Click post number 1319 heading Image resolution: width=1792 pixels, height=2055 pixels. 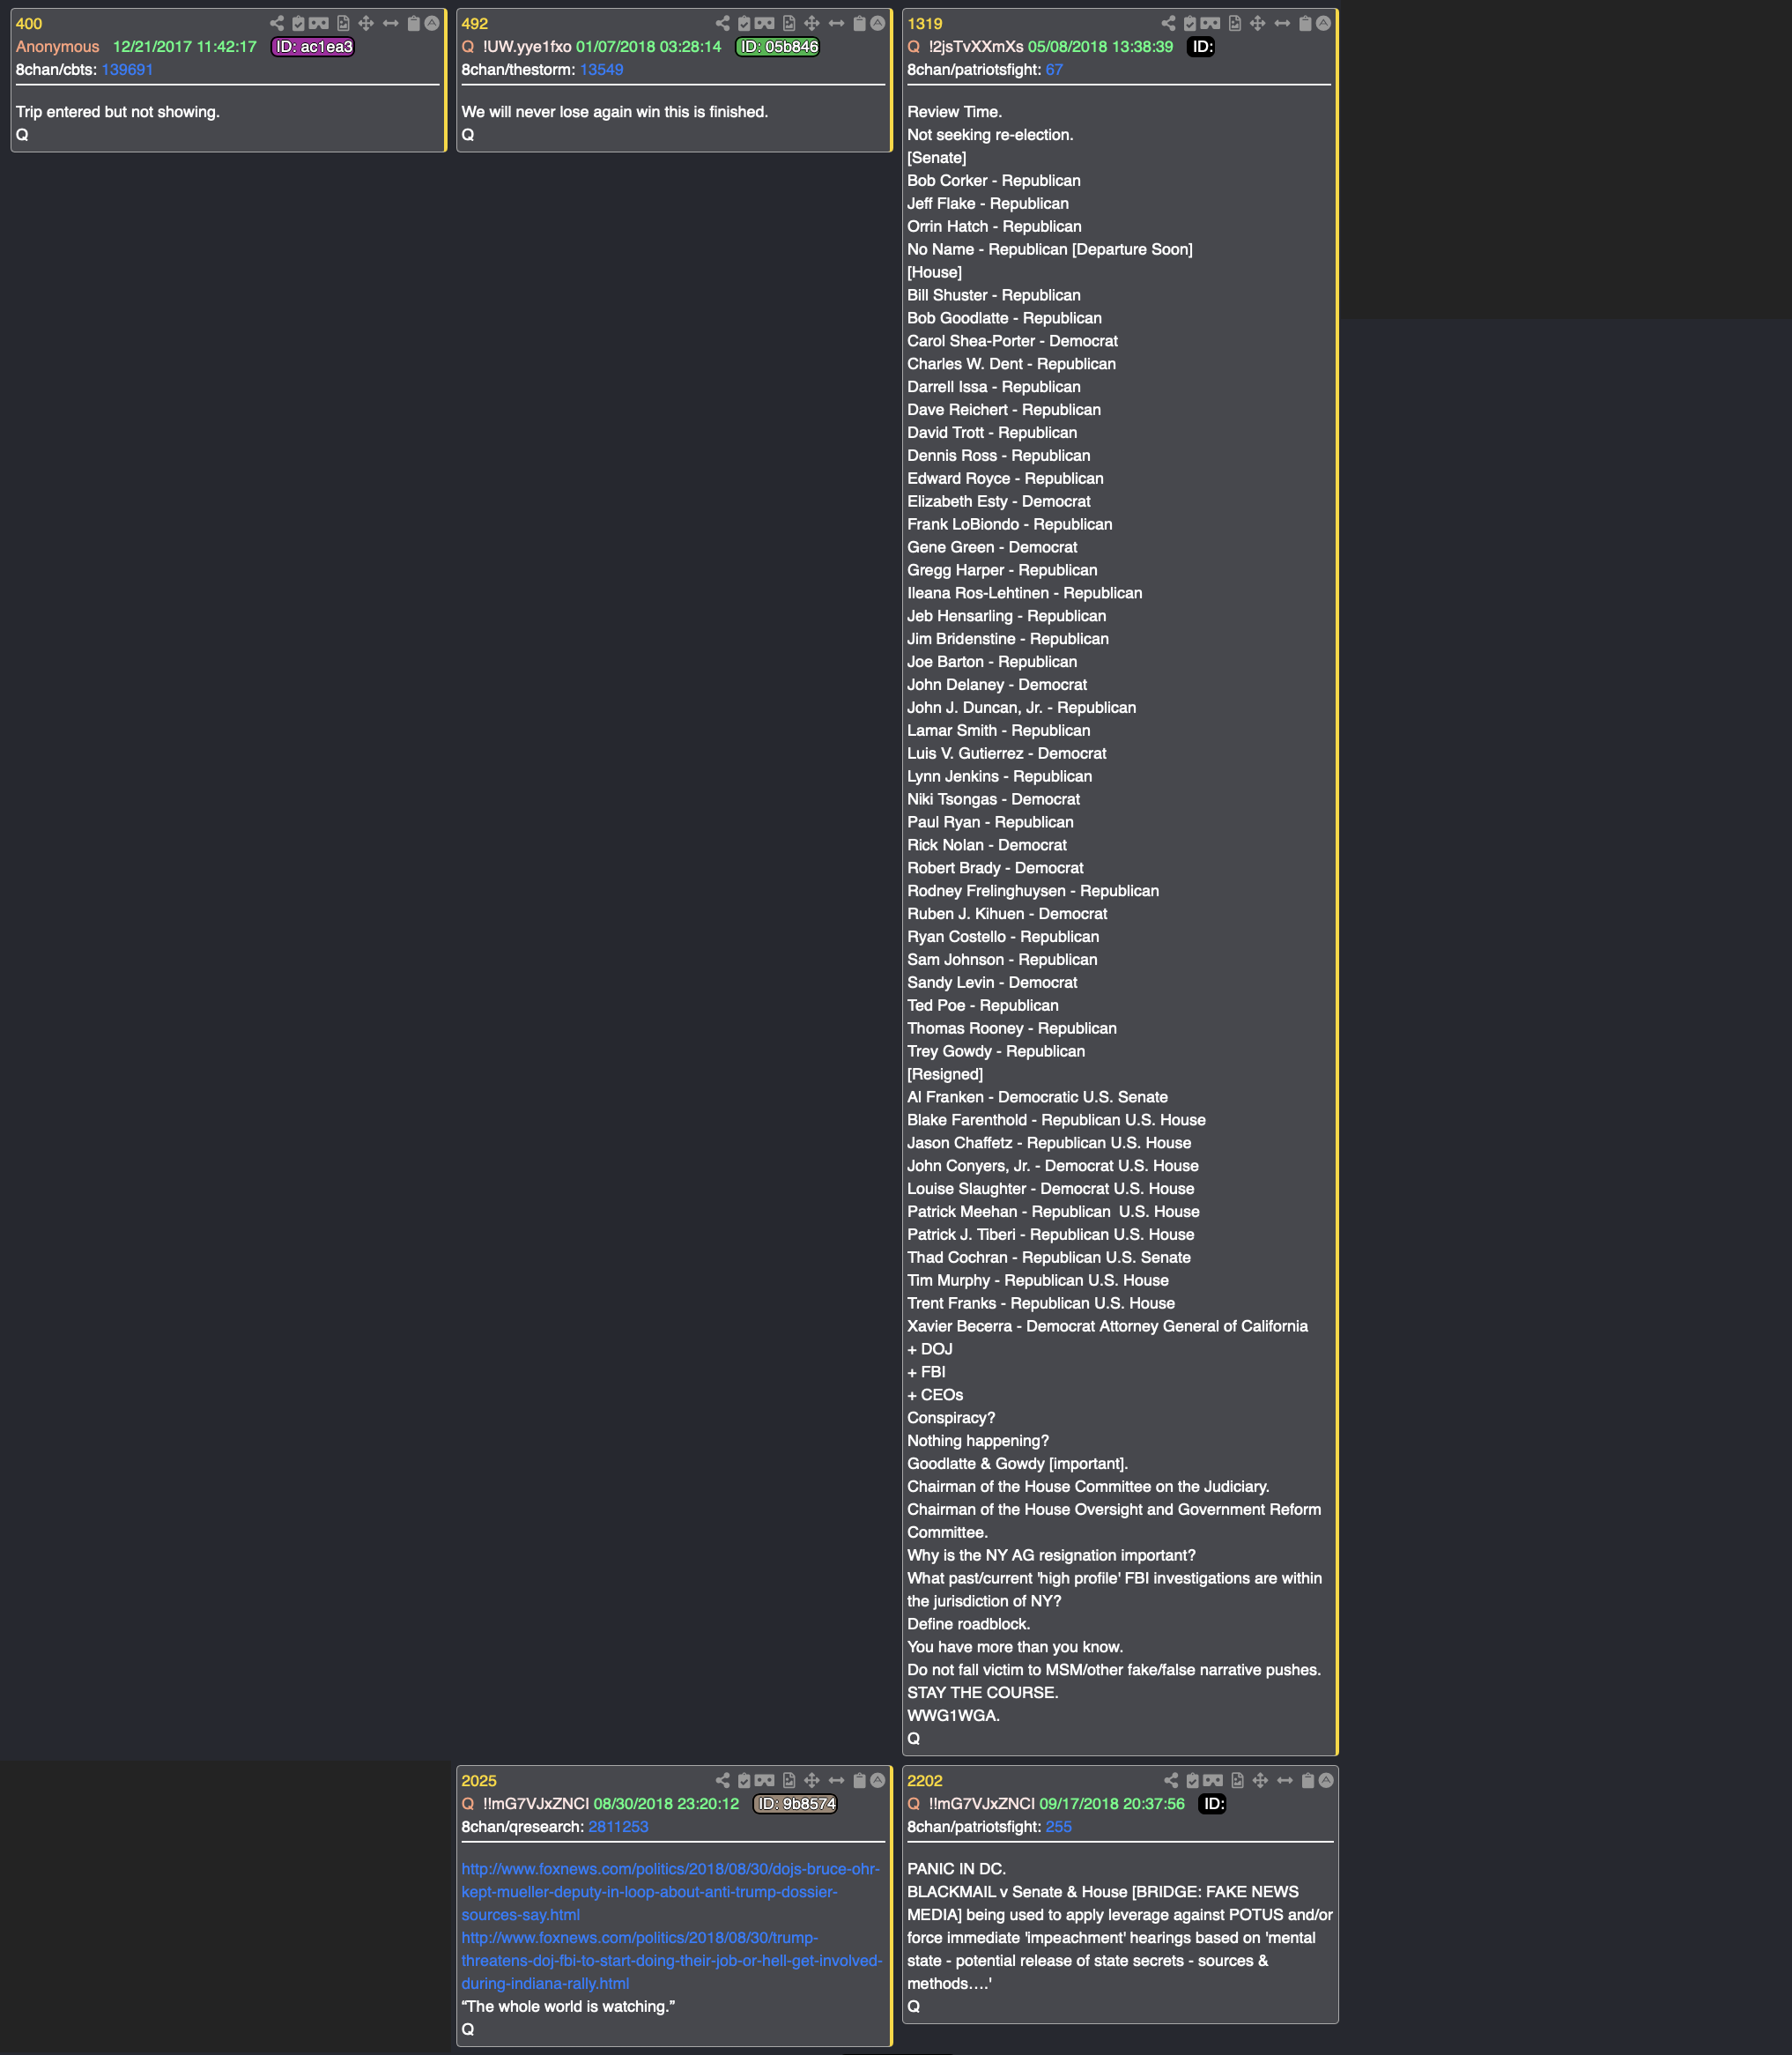coord(925,24)
